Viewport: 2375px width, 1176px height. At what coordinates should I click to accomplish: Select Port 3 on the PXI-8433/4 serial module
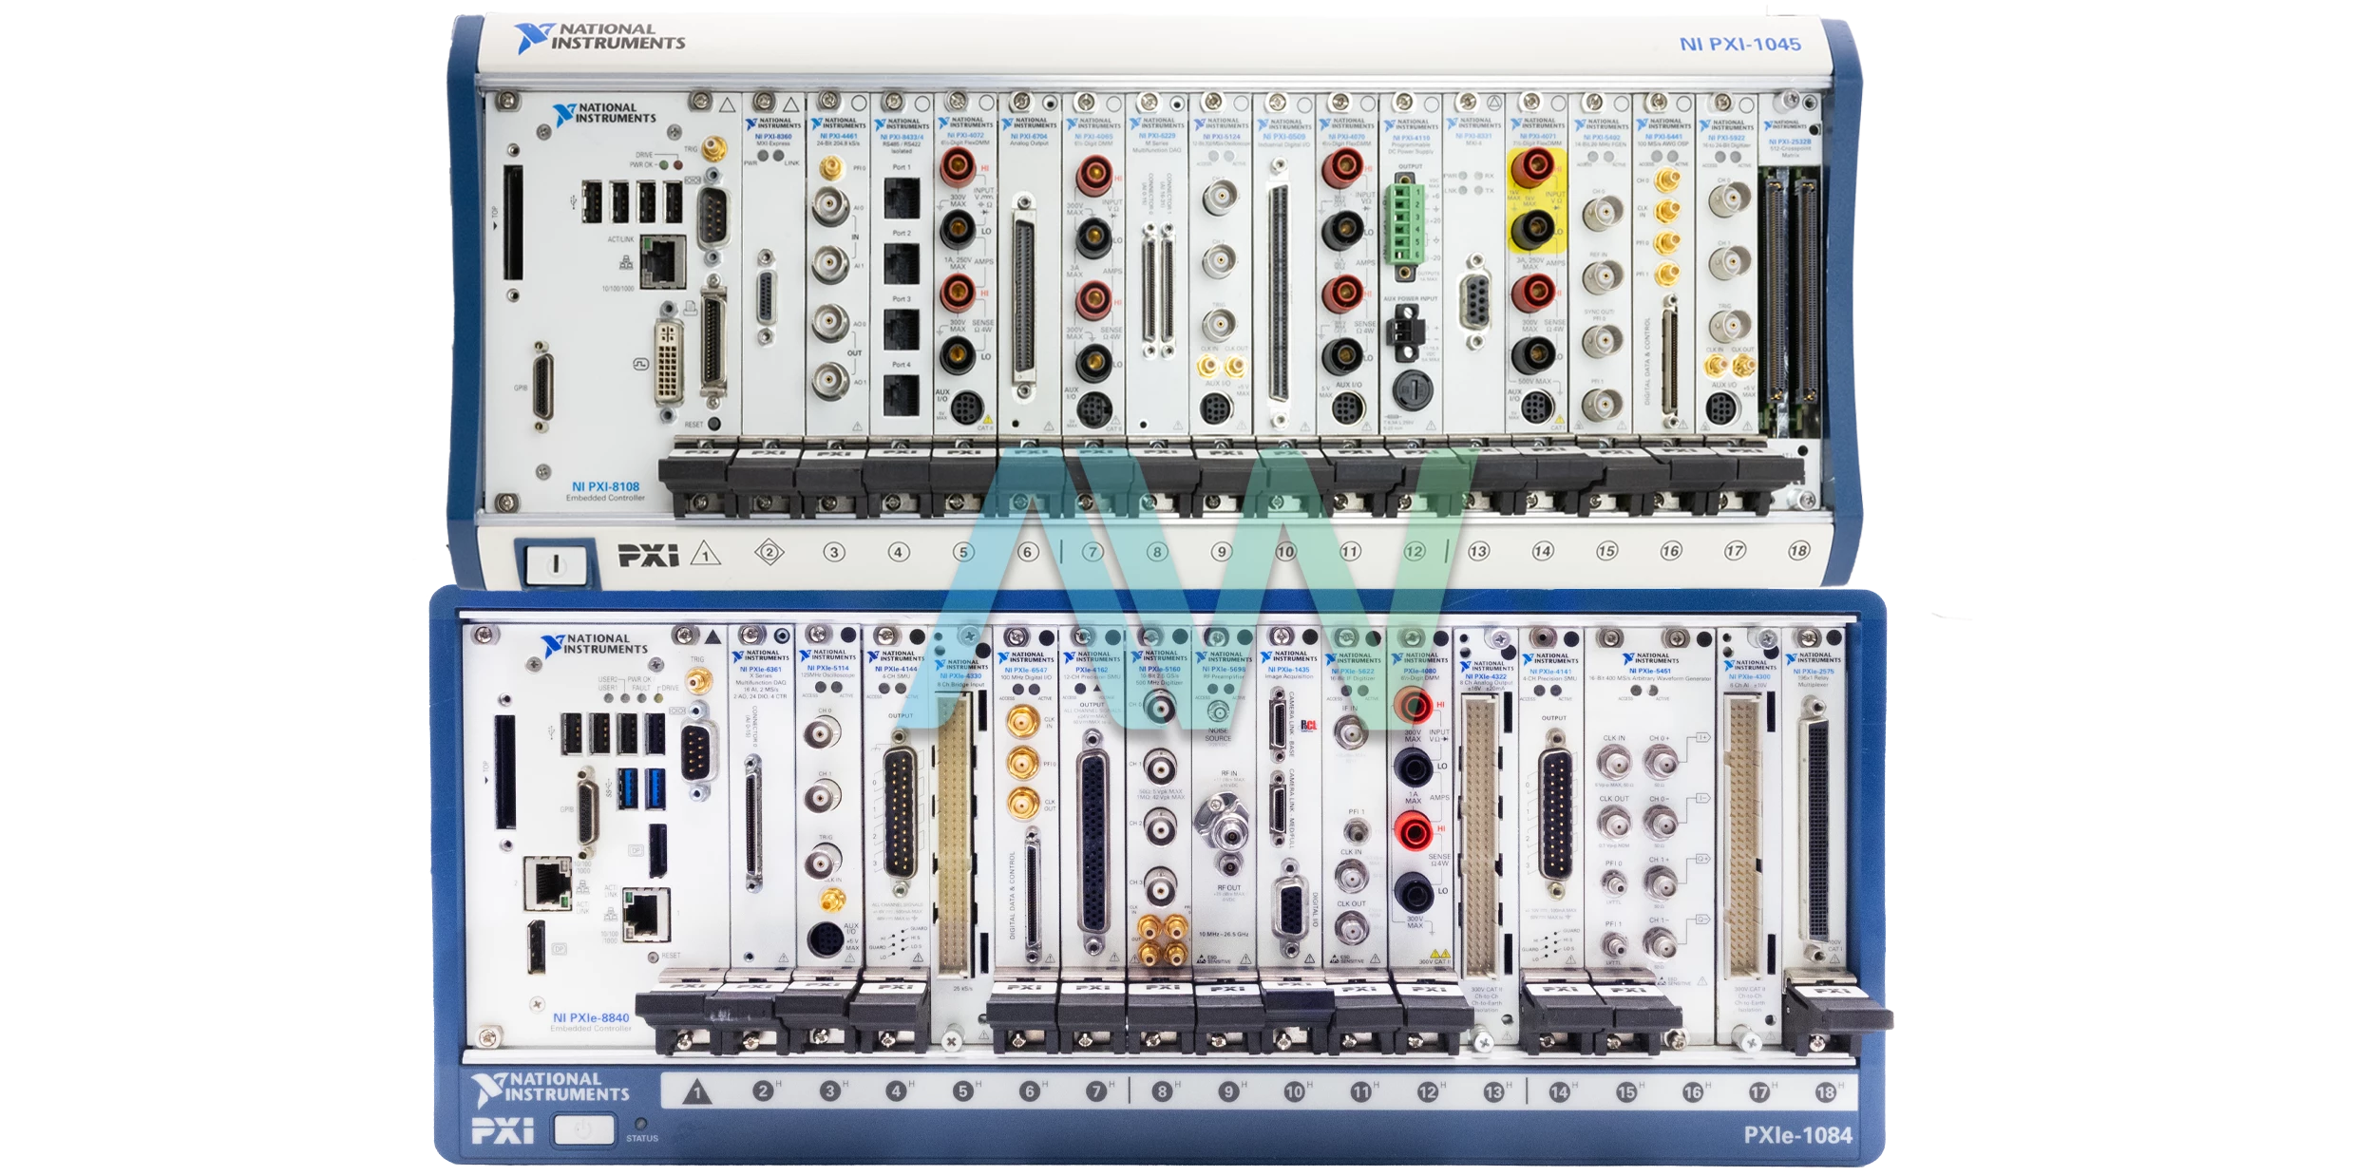pos(902,330)
